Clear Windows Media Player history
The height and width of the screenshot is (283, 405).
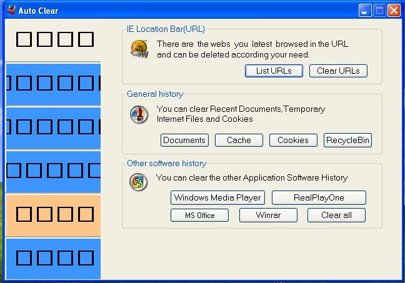coord(217,197)
